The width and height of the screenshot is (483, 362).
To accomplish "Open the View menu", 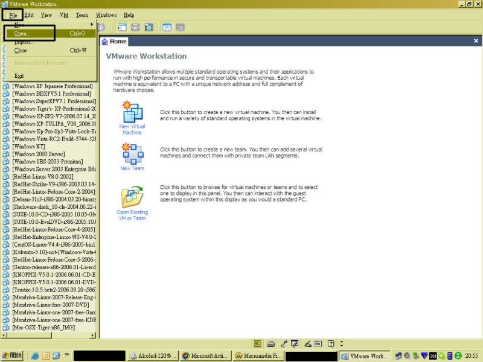I will coord(46,15).
